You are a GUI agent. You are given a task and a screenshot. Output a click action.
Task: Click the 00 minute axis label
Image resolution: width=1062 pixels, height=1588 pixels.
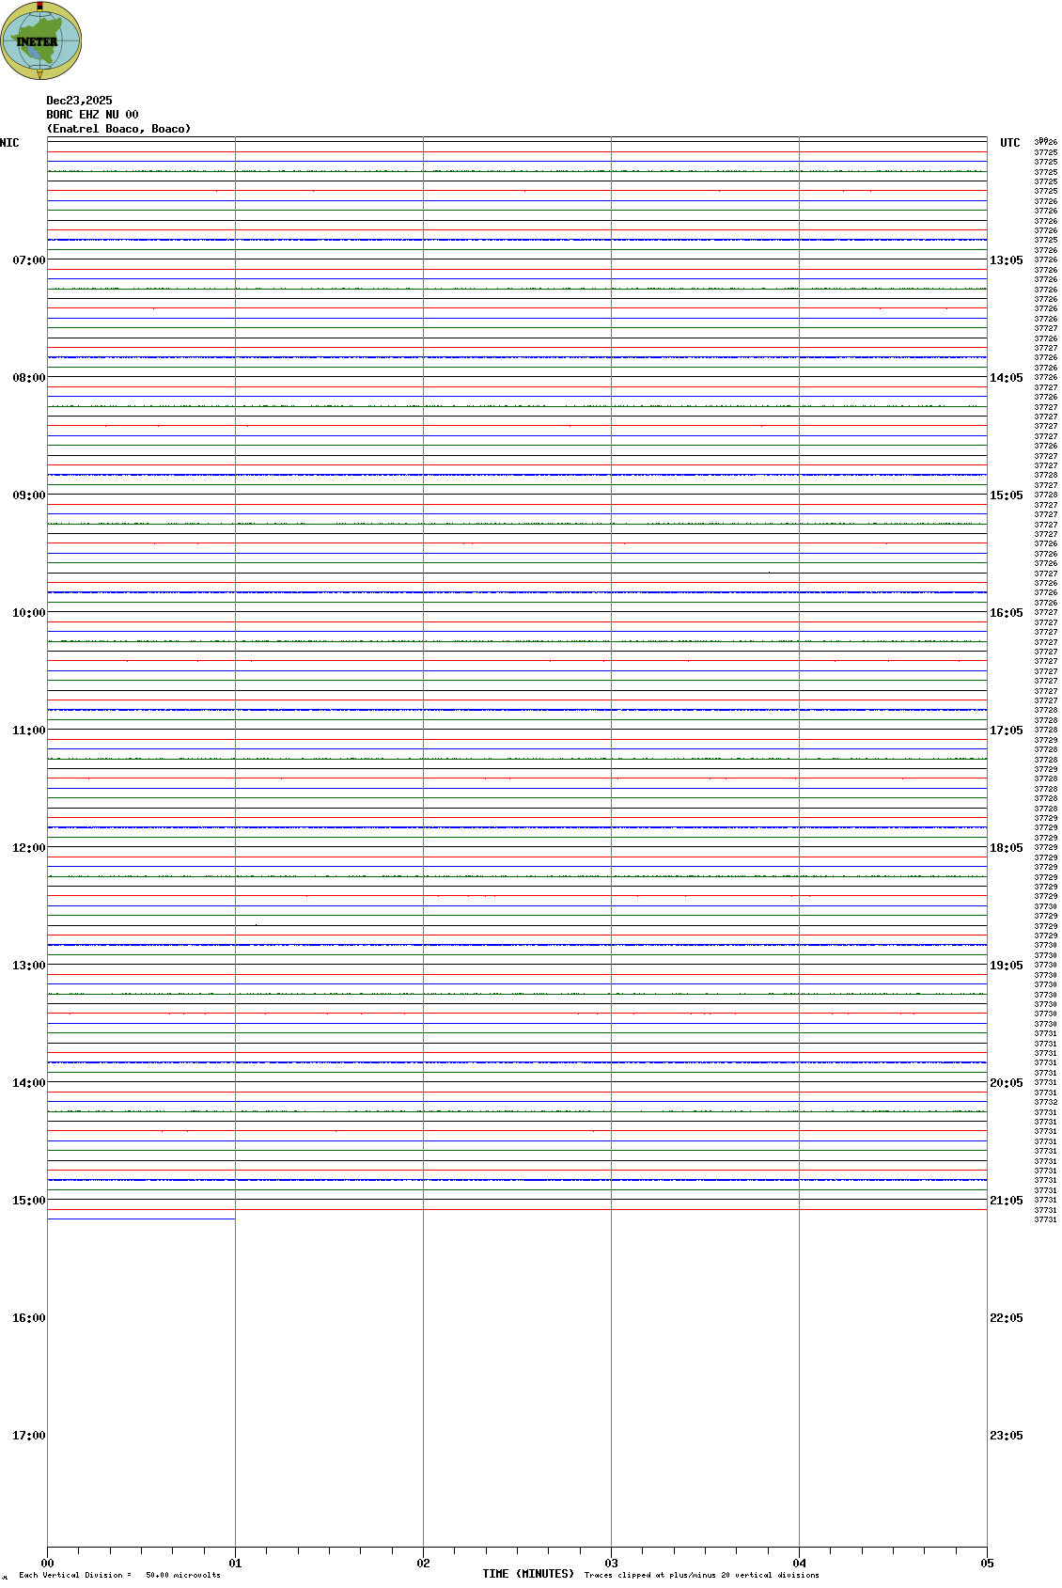click(47, 1564)
